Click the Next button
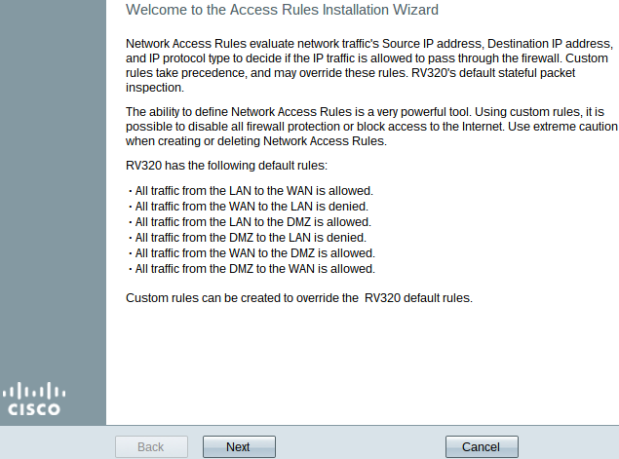The width and height of the screenshot is (619, 459). [239, 446]
